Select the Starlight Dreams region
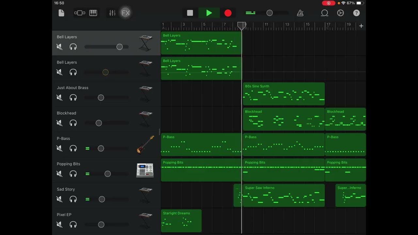Screen dimensions: 418x235 pyautogui.click(x=181, y=221)
